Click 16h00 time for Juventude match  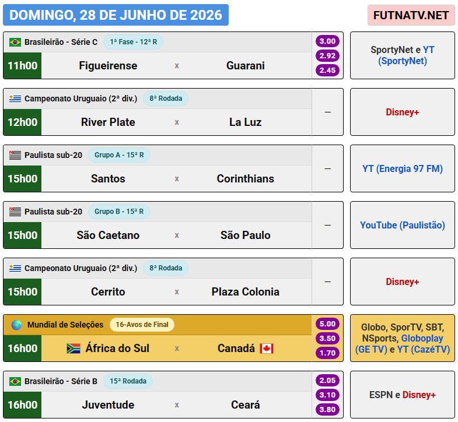tap(23, 405)
